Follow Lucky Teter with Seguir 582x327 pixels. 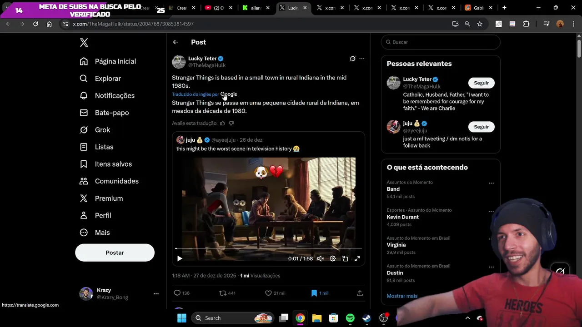click(x=481, y=83)
